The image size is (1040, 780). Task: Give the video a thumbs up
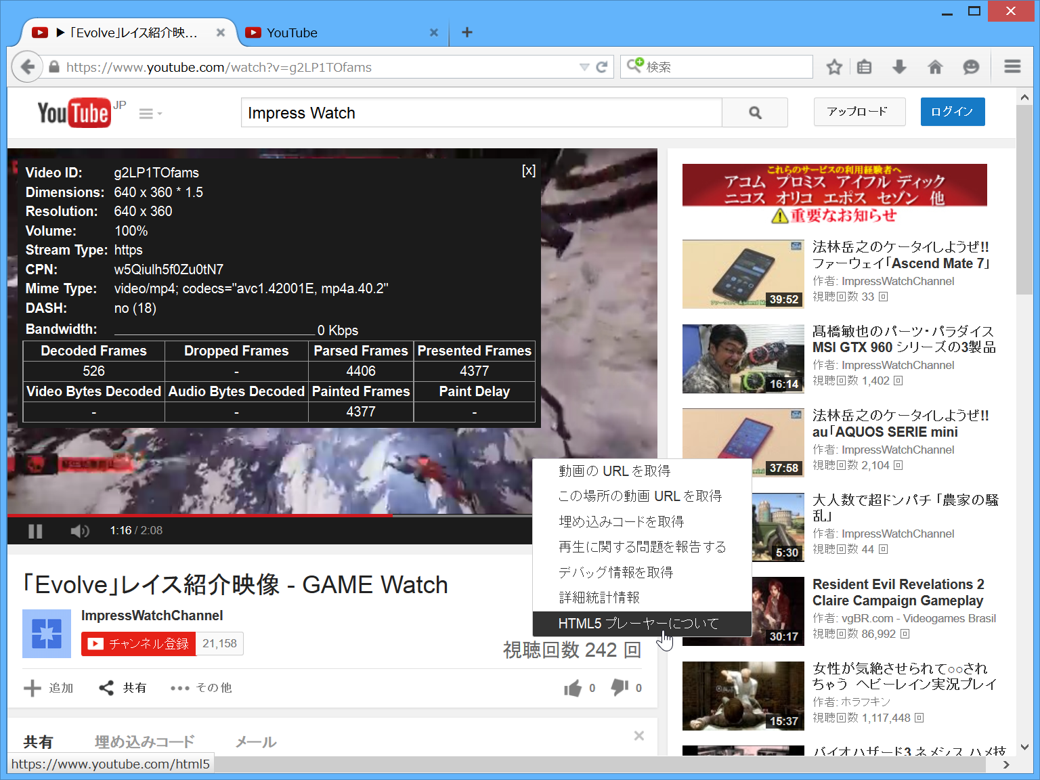[572, 687]
